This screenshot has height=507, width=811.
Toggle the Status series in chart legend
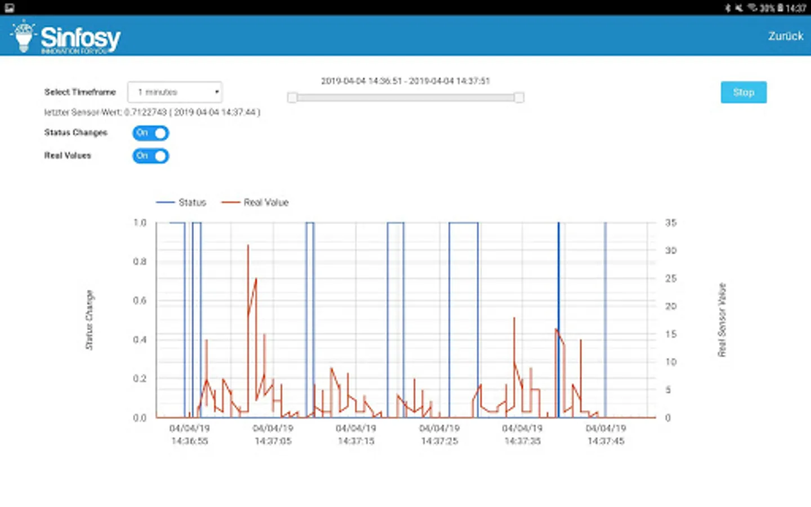point(181,202)
